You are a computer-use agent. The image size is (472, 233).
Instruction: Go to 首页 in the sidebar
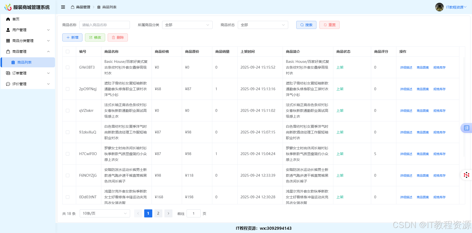coord(28,19)
